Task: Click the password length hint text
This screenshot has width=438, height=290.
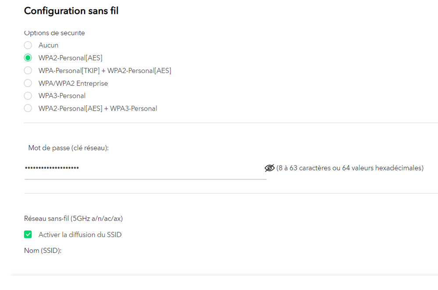Action: click(350, 168)
